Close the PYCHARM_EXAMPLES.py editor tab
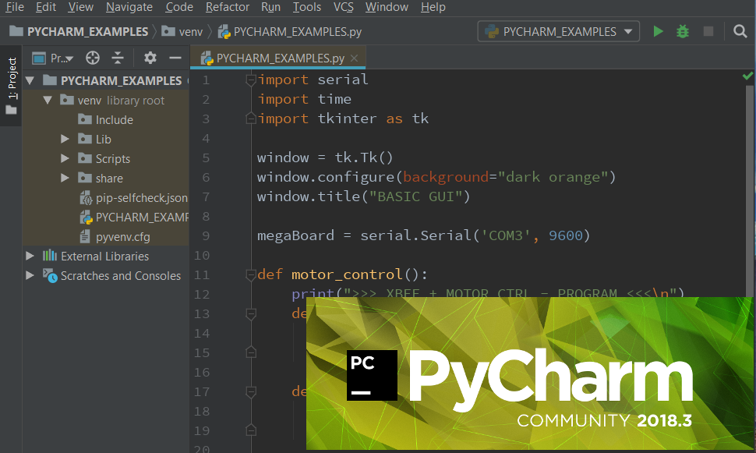The width and height of the screenshot is (756, 453). tap(355, 58)
